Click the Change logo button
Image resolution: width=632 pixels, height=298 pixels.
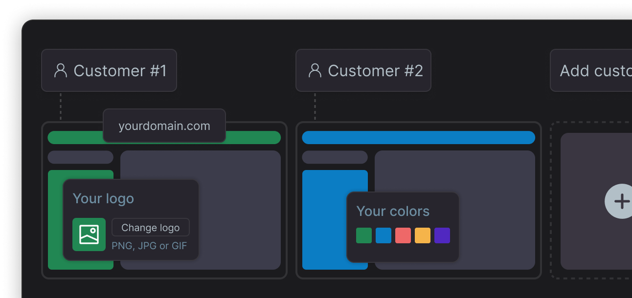pyautogui.click(x=151, y=228)
